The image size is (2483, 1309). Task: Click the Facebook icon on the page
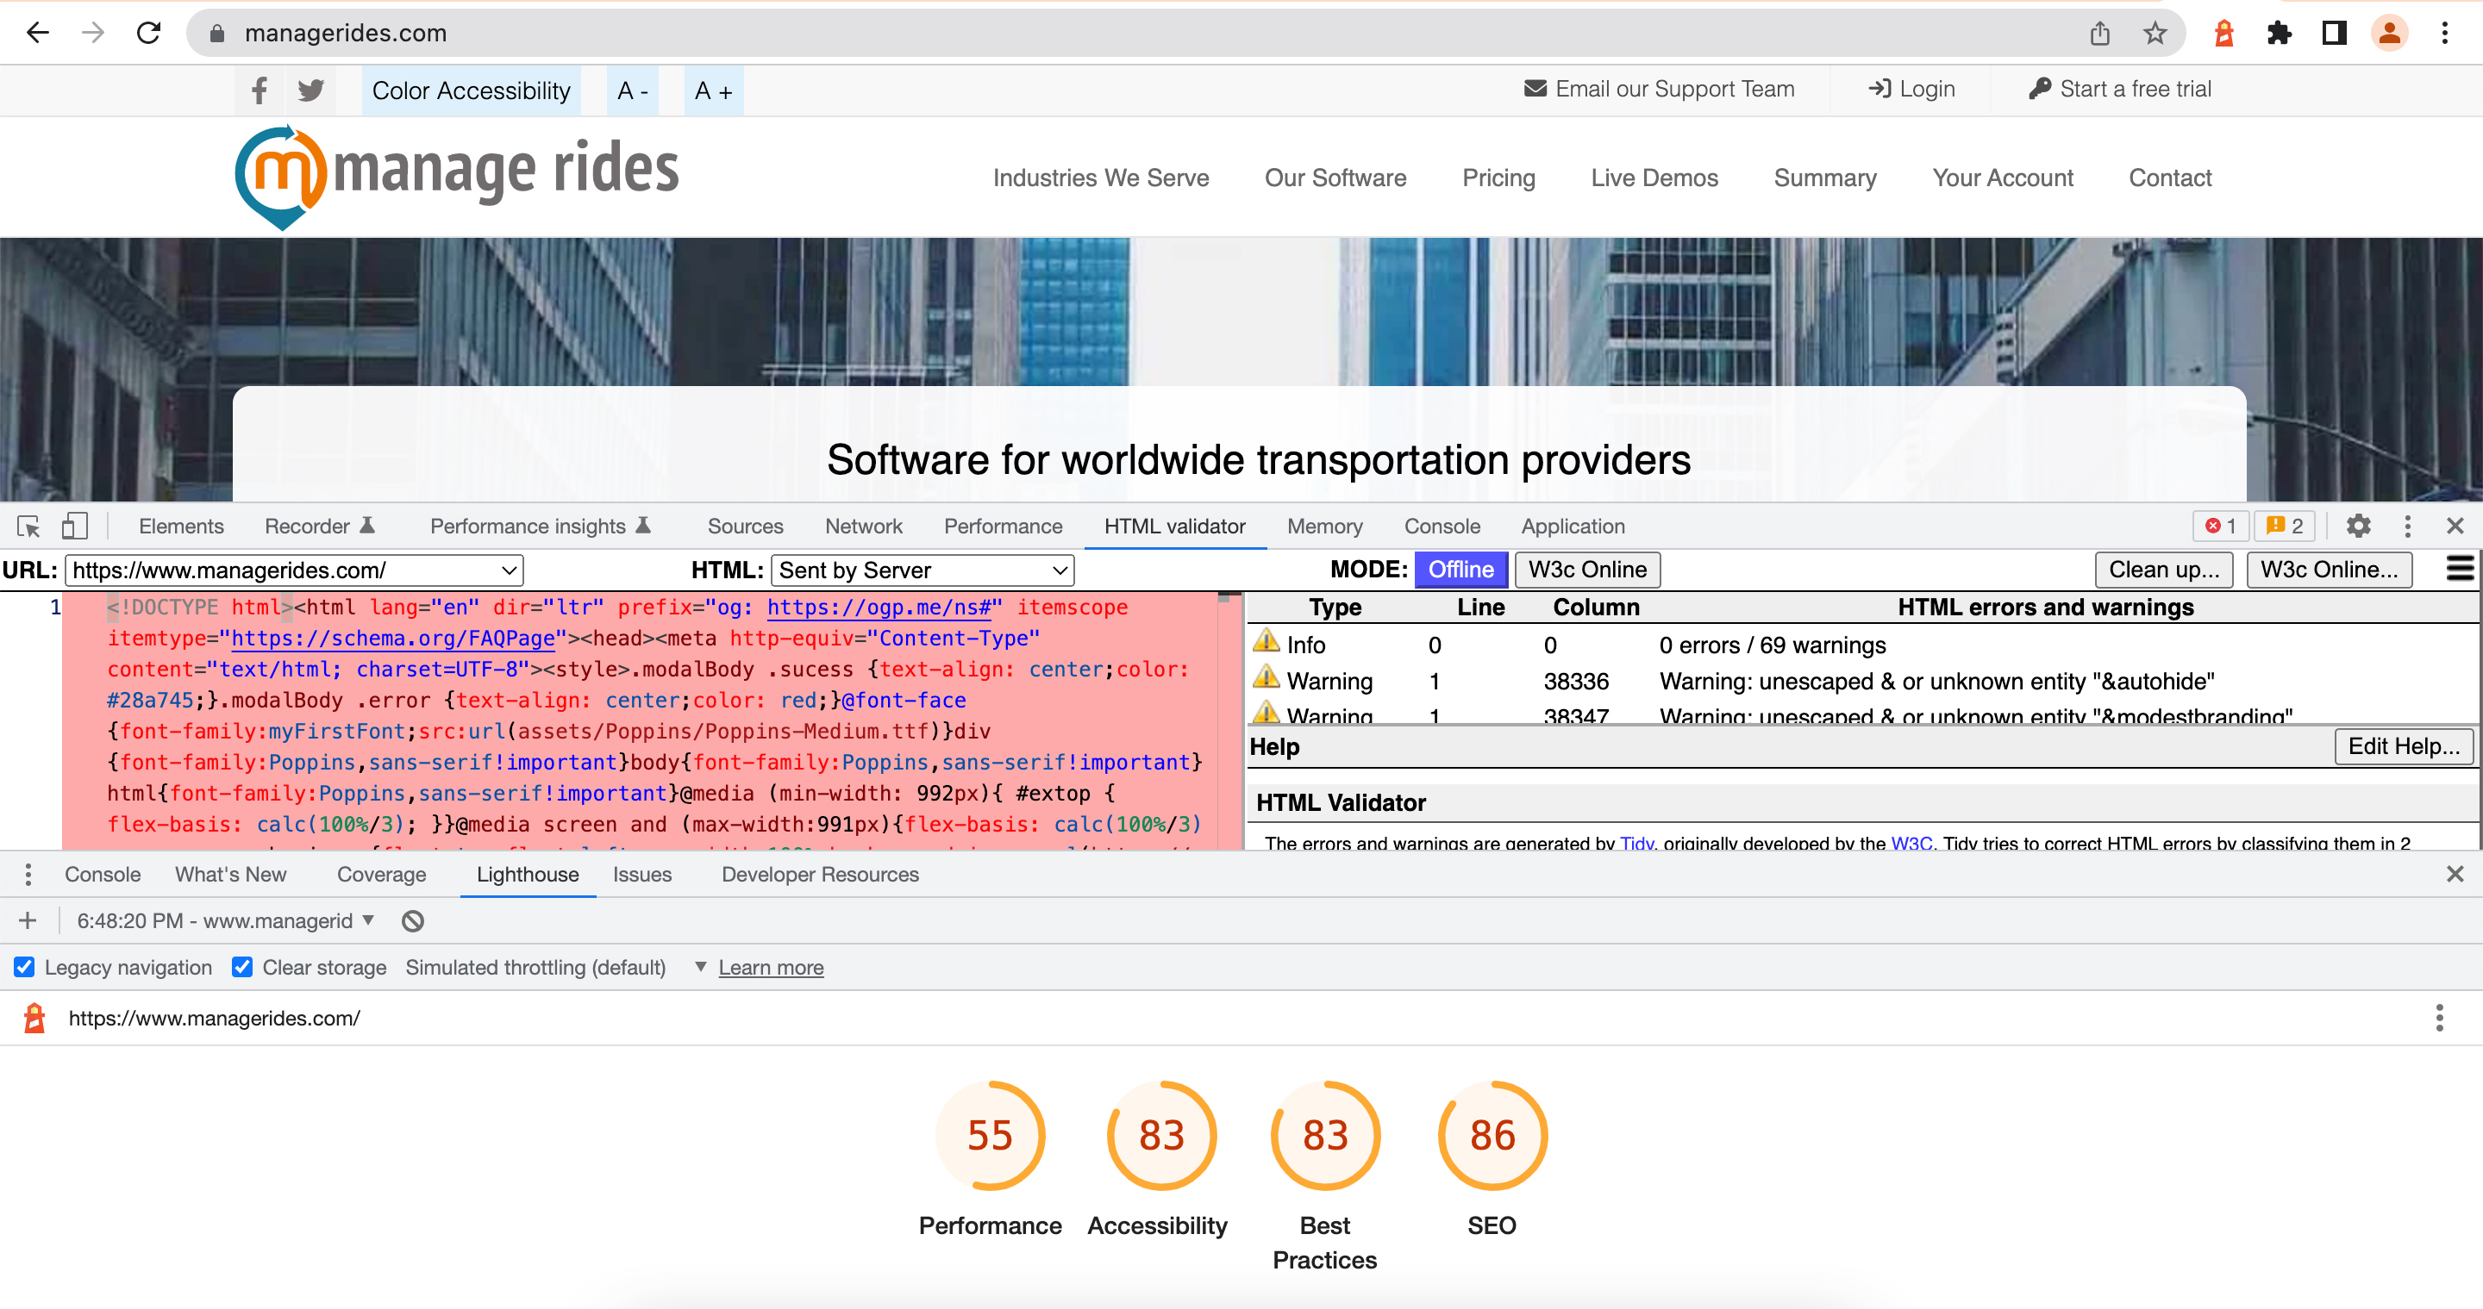coord(258,90)
